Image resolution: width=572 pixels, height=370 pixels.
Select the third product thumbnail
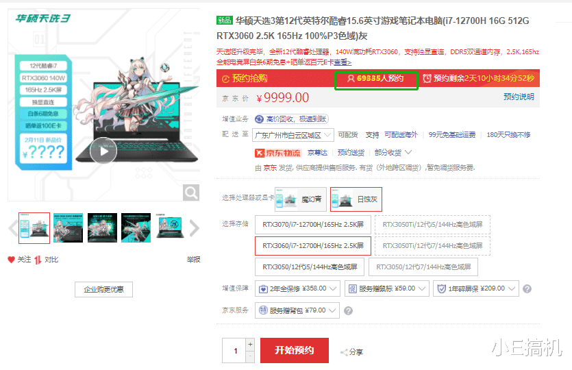[x=102, y=228]
